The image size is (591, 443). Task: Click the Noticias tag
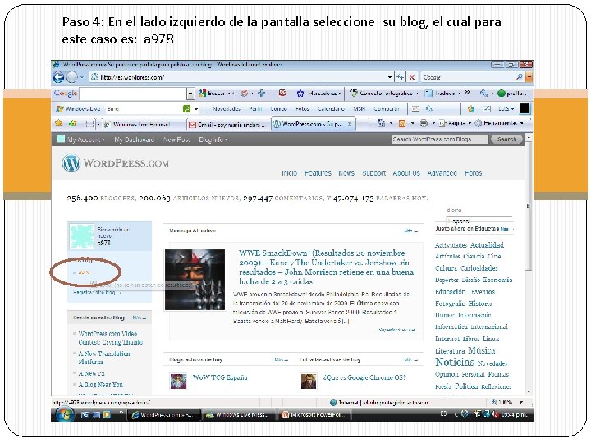coord(455,363)
